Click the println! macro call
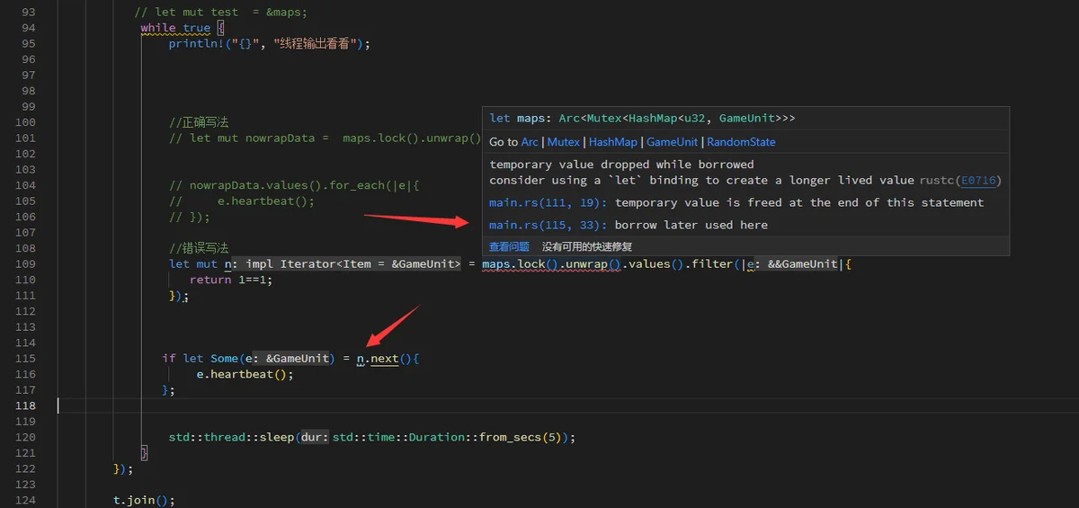This screenshot has width=1079, height=508. click(x=270, y=43)
